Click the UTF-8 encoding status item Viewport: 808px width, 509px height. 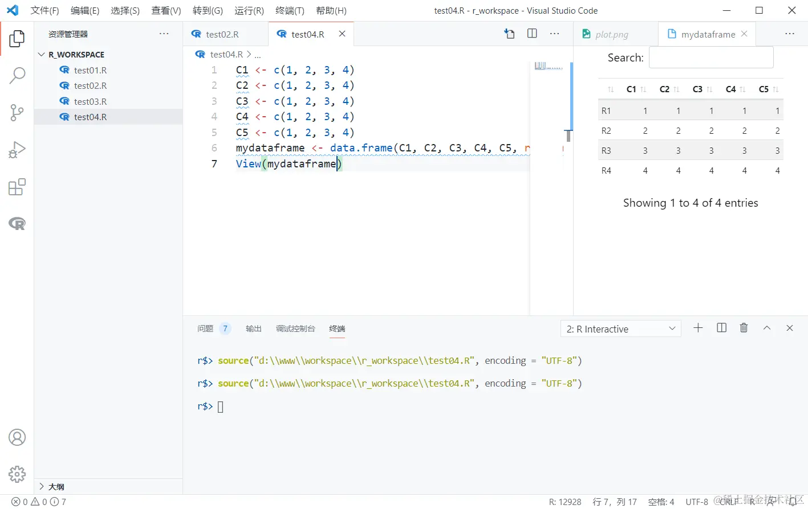(697, 502)
